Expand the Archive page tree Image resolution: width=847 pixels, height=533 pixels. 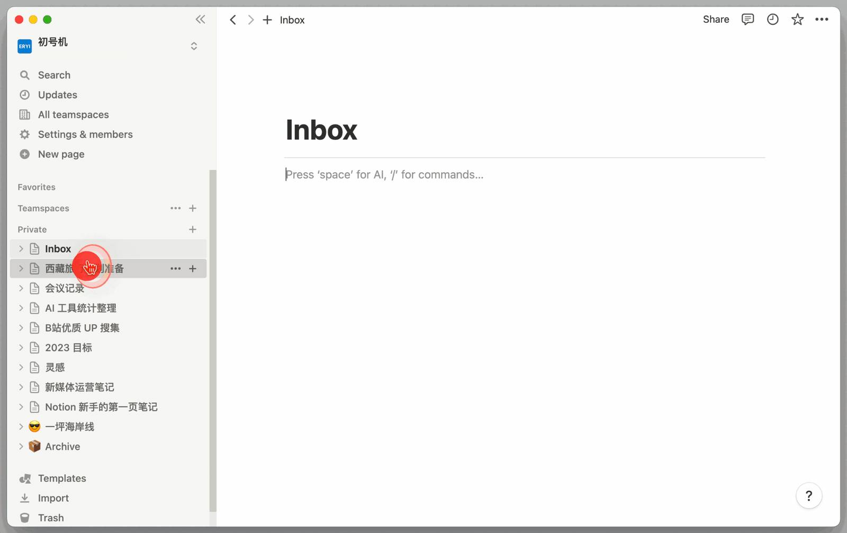[x=21, y=447]
